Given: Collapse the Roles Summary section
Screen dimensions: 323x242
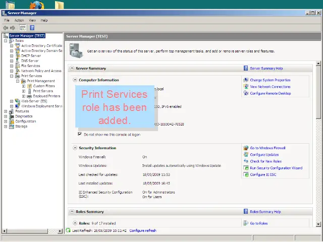Looking at the screenshot, I should [x=72, y=211].
